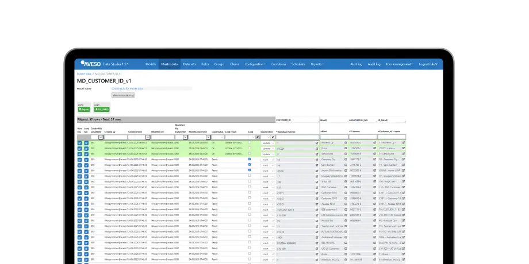Expand the Configuration menu
This screenshot has width=529, height=264.
(x=255, y=64)
